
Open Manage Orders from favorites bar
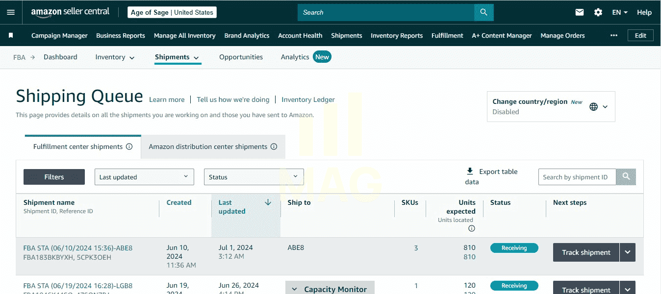(x=562, y=35)
